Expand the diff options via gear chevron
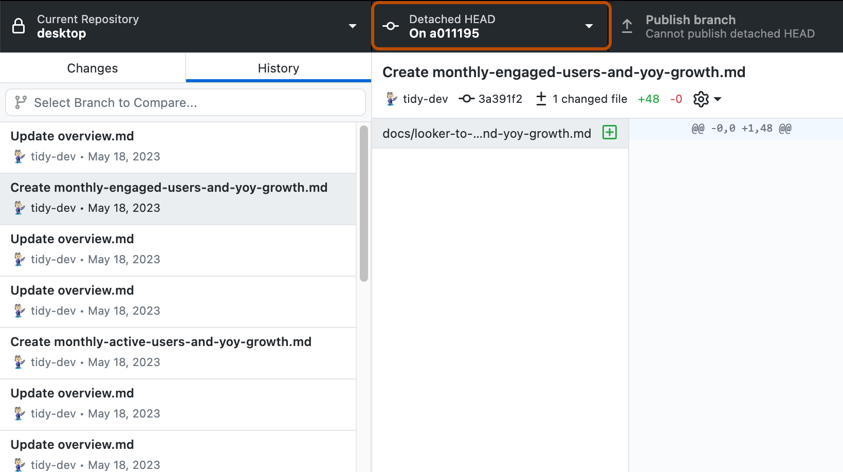Image resolution: width=843 pixels, height=472 pixels. (x=718, y=99)
